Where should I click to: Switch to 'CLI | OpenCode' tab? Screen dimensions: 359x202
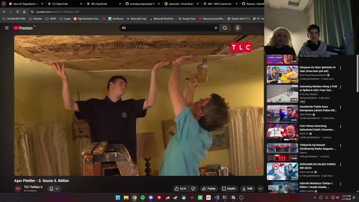point(64,4)
